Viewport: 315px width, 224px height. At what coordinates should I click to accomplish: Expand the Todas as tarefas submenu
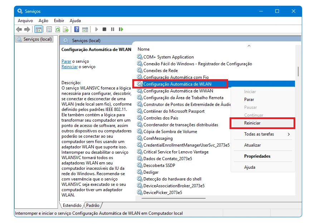pos(263,134)
